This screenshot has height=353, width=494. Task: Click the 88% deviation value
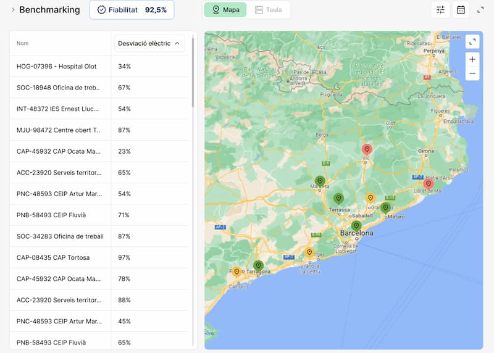pos(124,300)
